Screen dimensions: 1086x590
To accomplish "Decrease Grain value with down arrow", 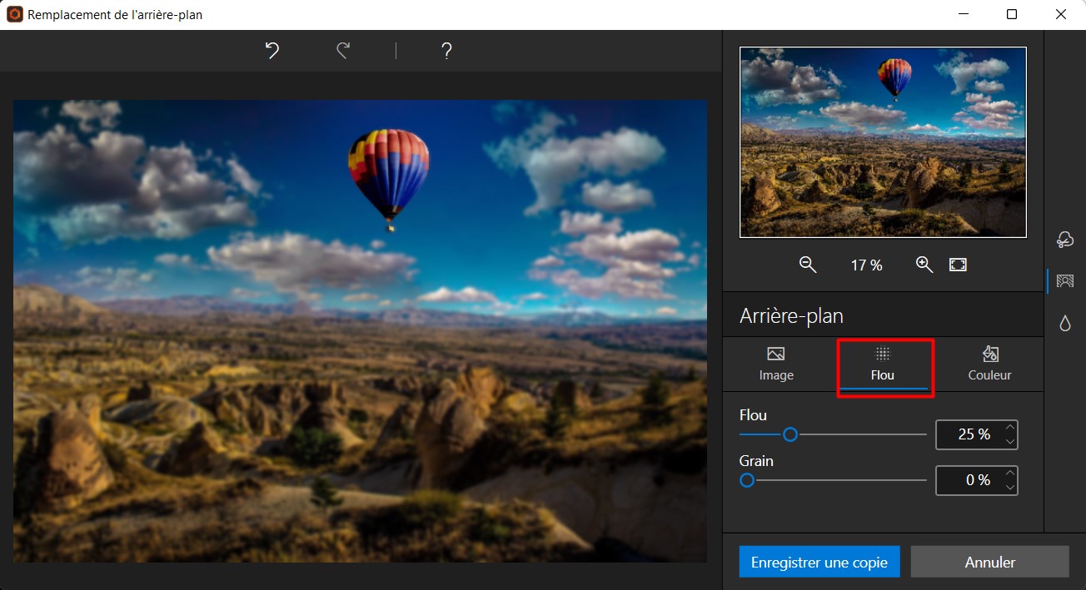I will (x=1010, y=487).
